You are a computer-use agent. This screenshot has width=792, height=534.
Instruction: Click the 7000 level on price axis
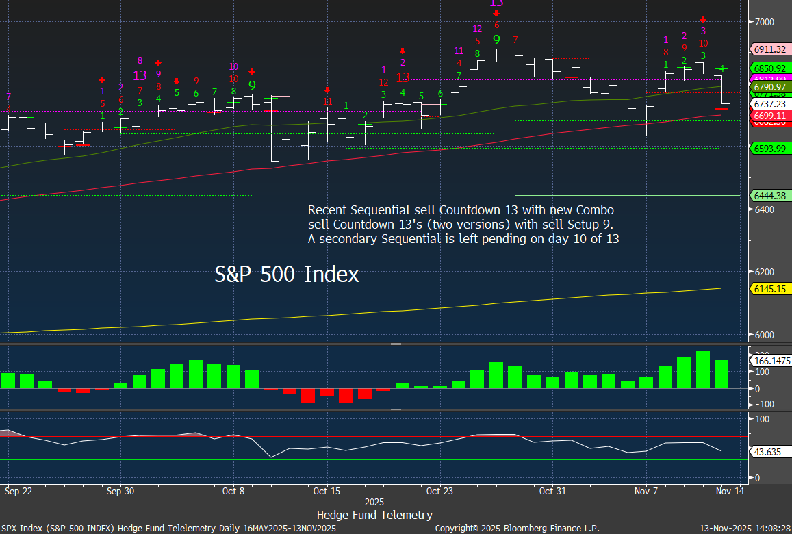click(x=765, y=22)
